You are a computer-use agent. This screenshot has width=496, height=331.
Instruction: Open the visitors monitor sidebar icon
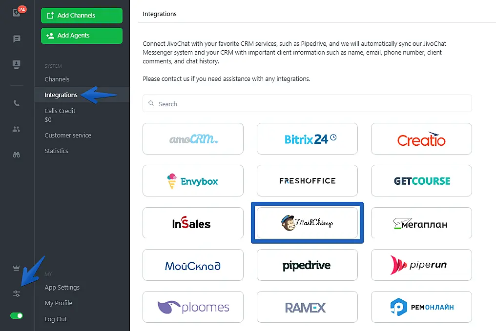pos(17,64)
